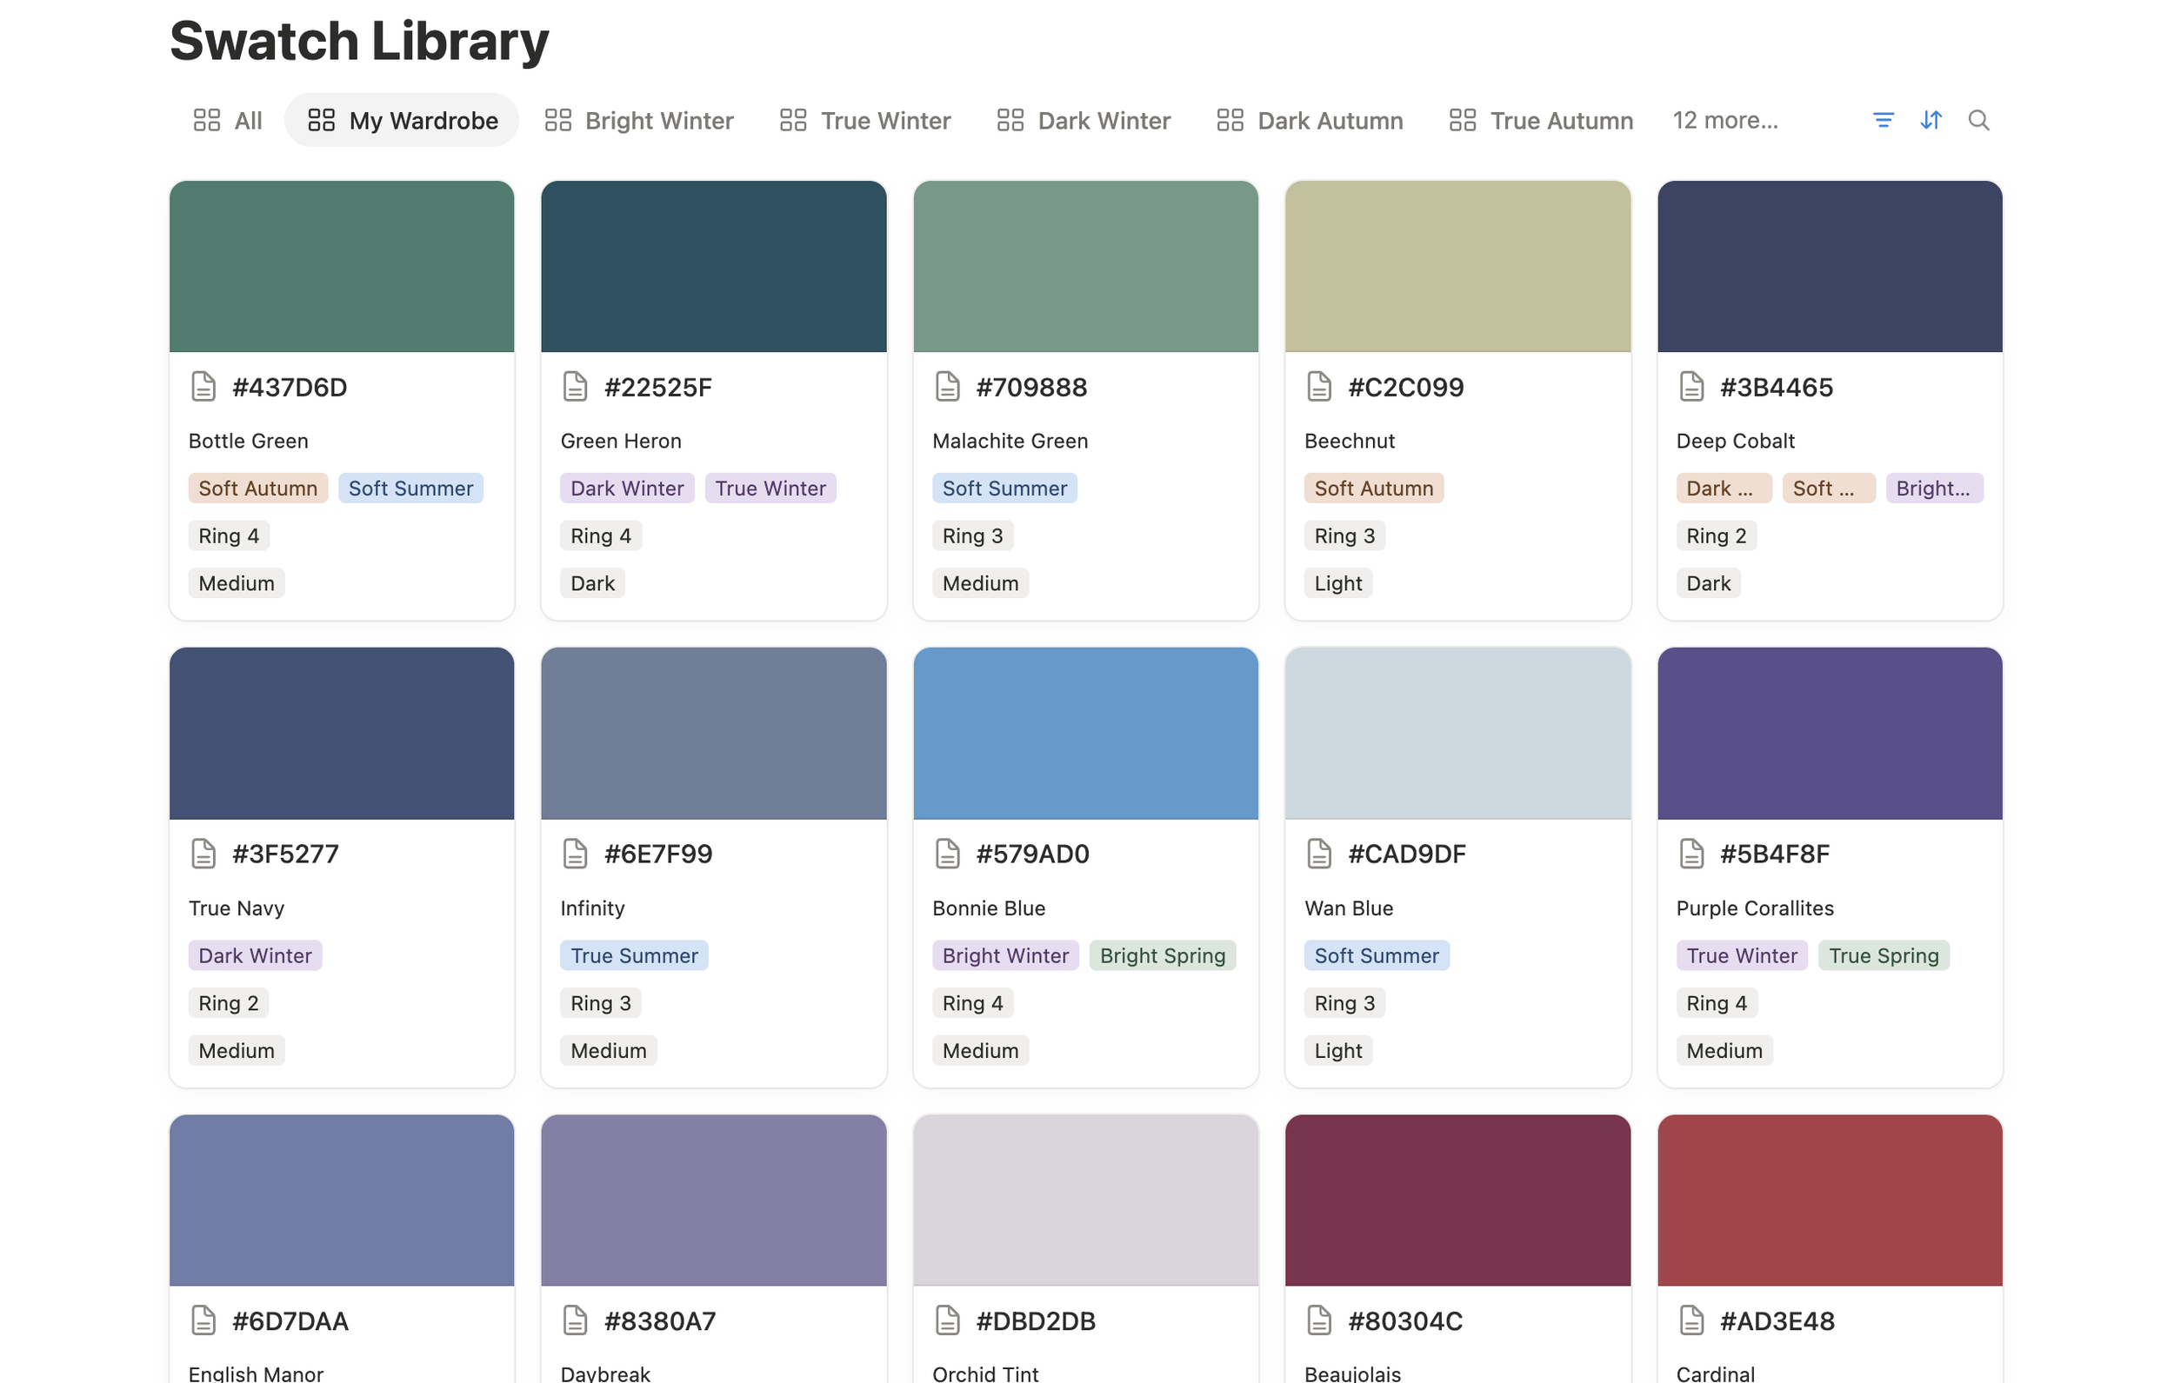
Task: Click Ring 2 tag on Deep Cobalt
Action: [x=1717, y=536]
